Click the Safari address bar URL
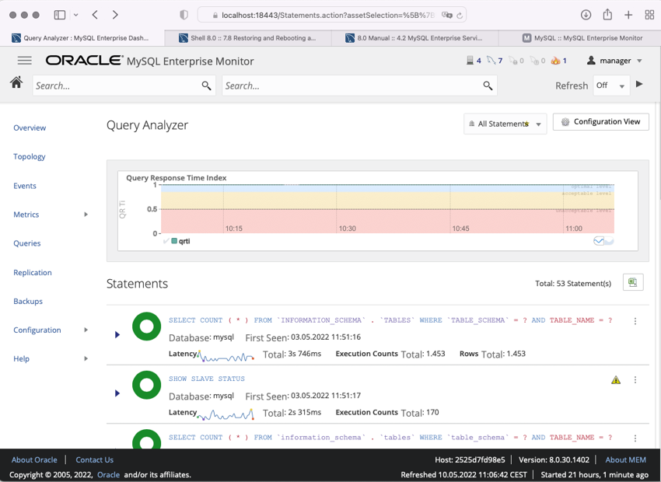Viewport: 661px width, 482px height. click(x=327, y=16)
